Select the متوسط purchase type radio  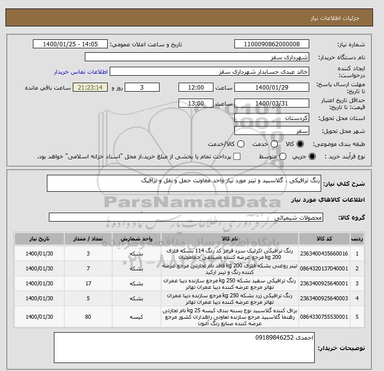[283, 156]
